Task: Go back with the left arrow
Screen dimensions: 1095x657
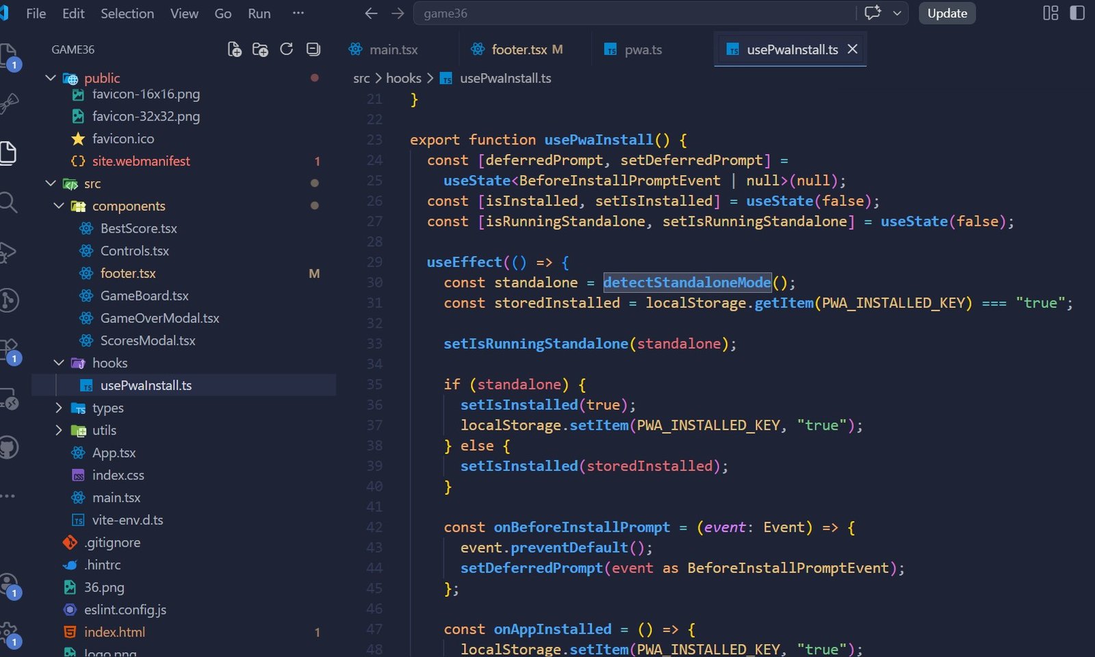Action: click(372, 13)
